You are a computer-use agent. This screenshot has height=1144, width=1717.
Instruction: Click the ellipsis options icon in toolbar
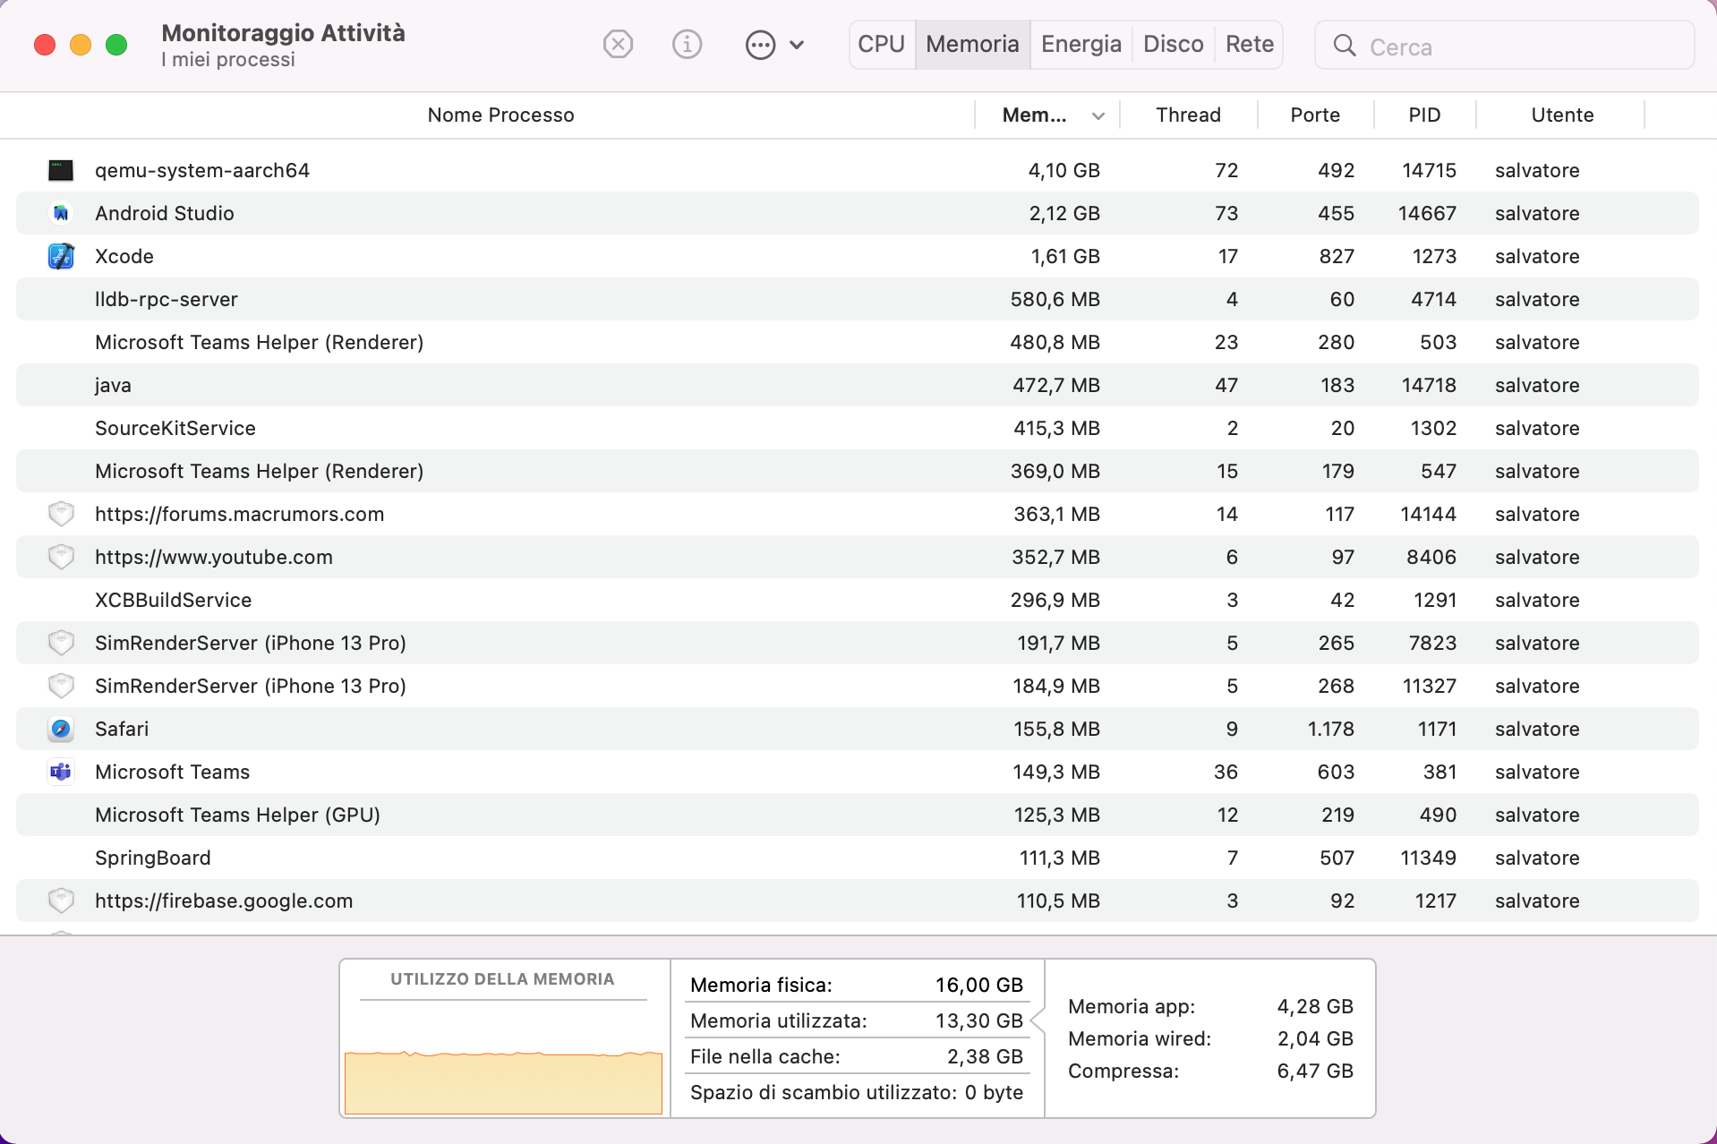pyautogui.click(x=760, y=45)
